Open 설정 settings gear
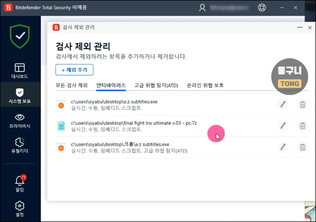This screenshot has height=222, width=316. tap(20, 208)
